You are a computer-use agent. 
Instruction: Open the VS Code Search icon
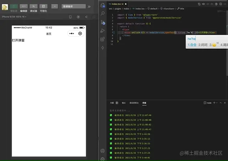103,14
